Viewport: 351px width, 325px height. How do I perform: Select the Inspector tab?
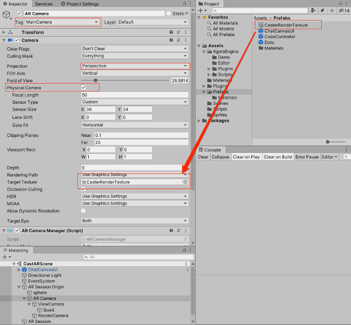(x=15, y=4)
